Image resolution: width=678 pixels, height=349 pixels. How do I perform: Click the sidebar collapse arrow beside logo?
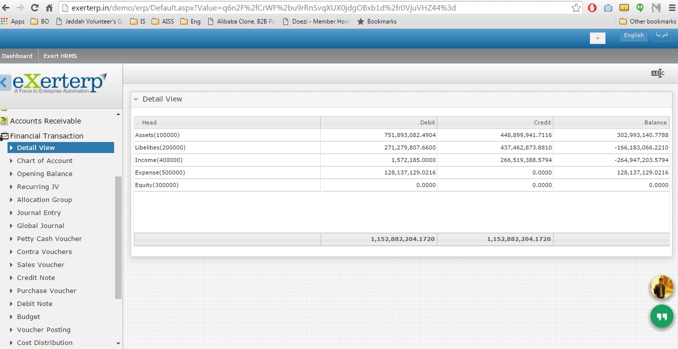(x=6, y=82)
